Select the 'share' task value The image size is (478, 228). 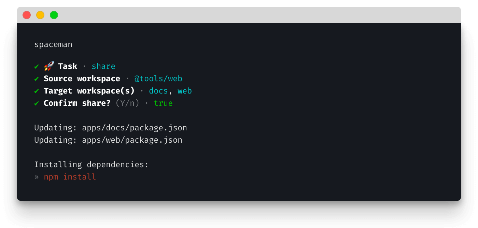tap(103, 66)
